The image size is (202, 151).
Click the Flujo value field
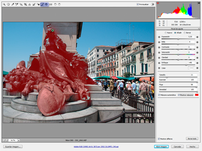(194, 85)
